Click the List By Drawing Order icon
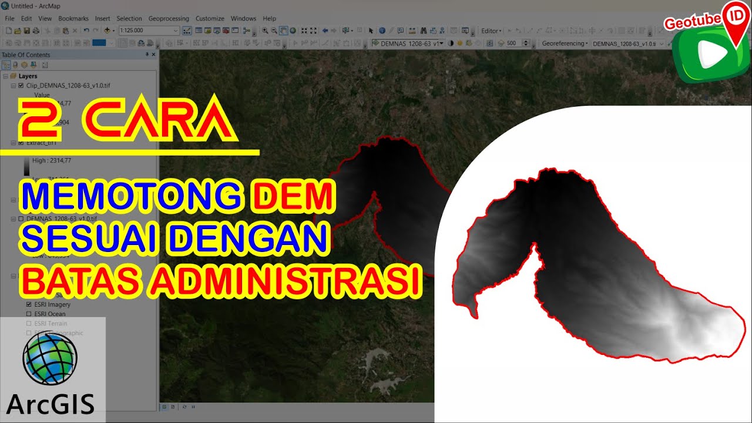This screenshot has width=752, height=423. pyautogui.click(x=6, y=65)
